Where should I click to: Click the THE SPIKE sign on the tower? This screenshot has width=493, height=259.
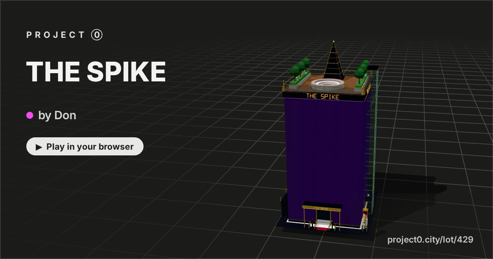click(323, 97)
